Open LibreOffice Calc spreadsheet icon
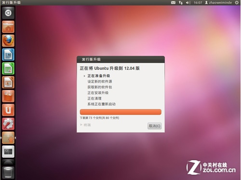 8,69
